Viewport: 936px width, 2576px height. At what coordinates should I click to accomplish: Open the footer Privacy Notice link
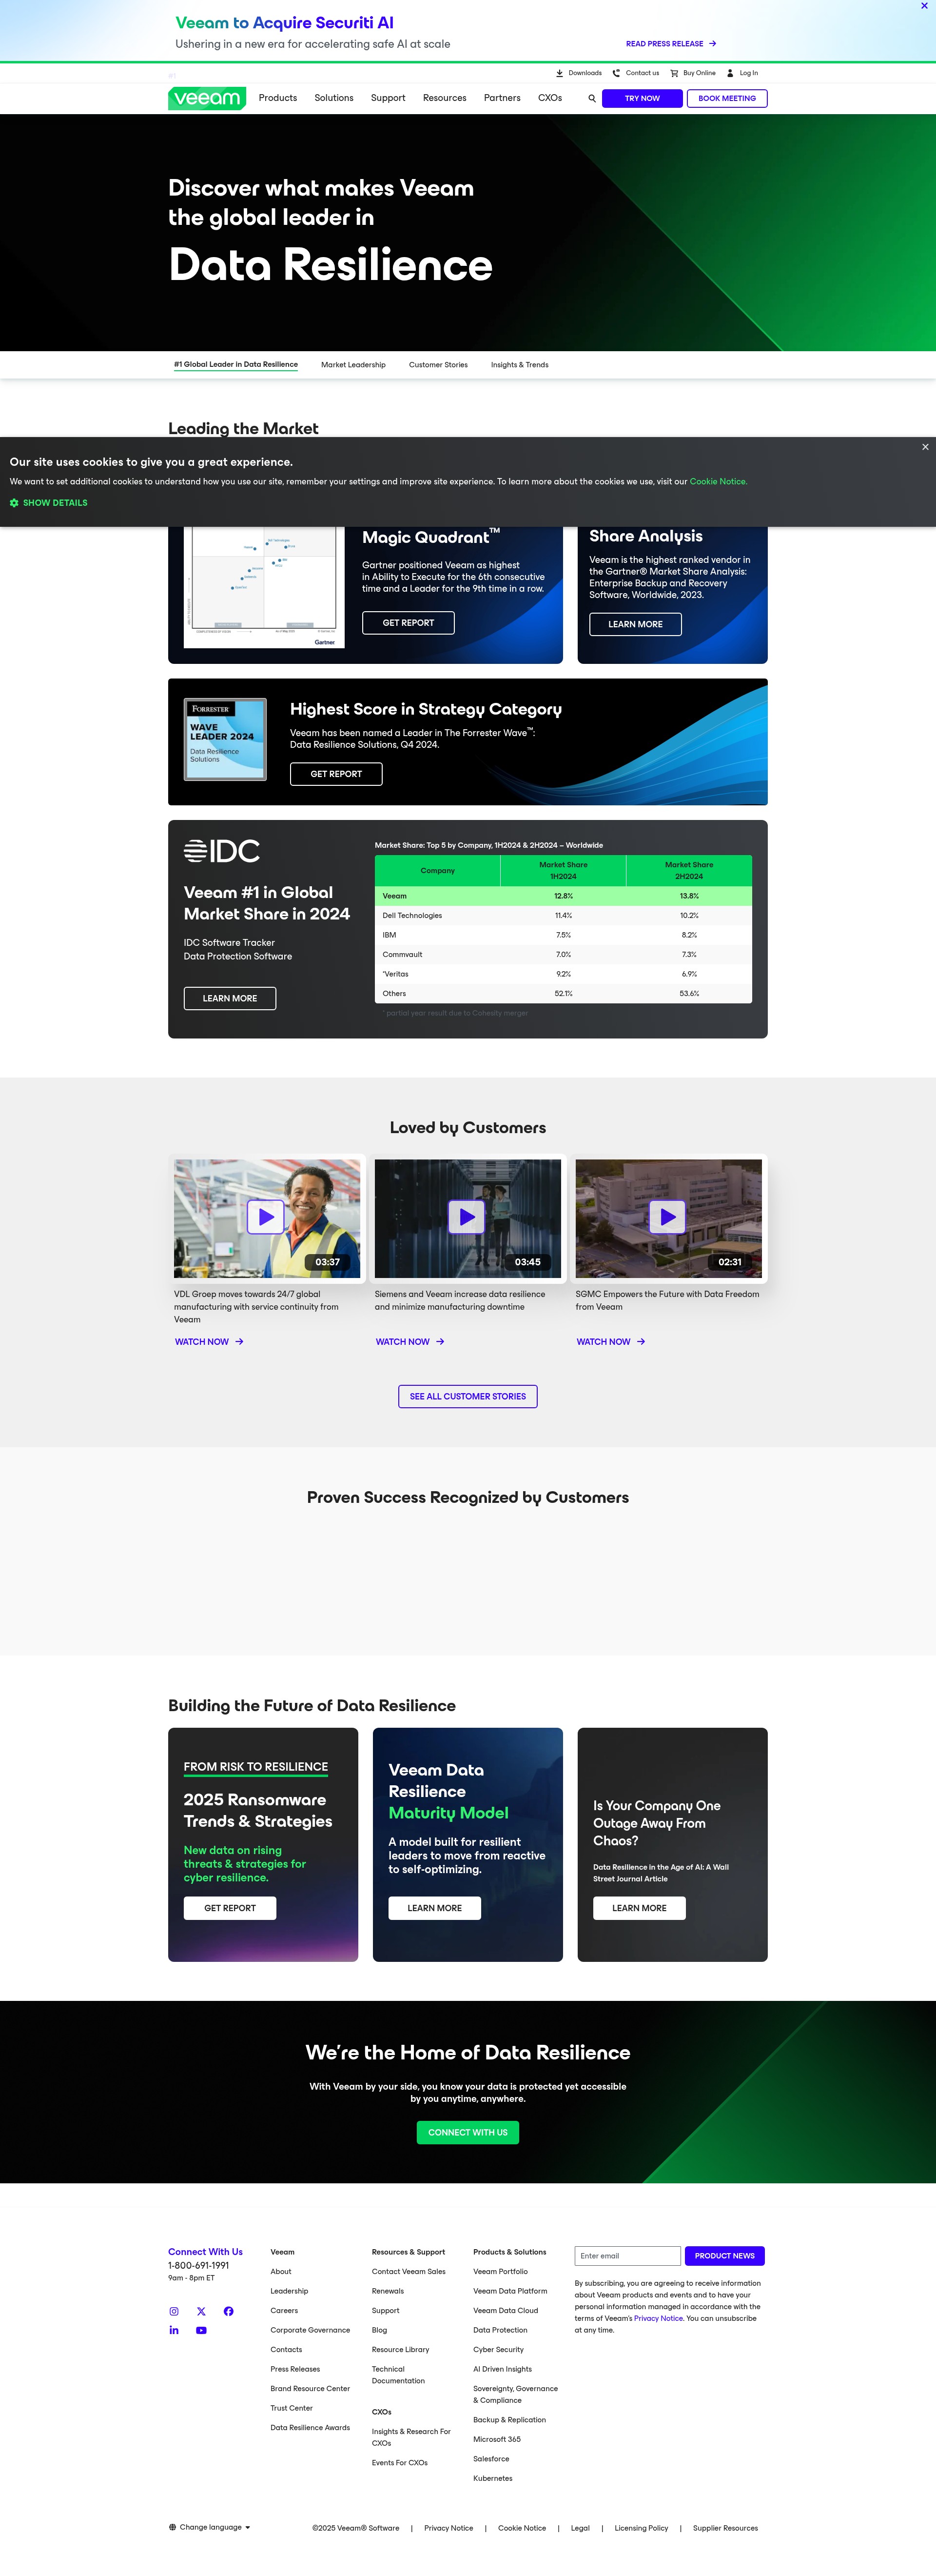click(x=448, y=2528)
